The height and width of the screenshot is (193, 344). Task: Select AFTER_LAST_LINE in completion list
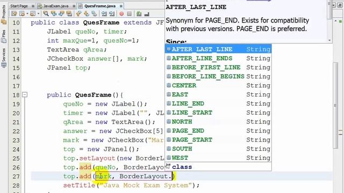point(218,49)
